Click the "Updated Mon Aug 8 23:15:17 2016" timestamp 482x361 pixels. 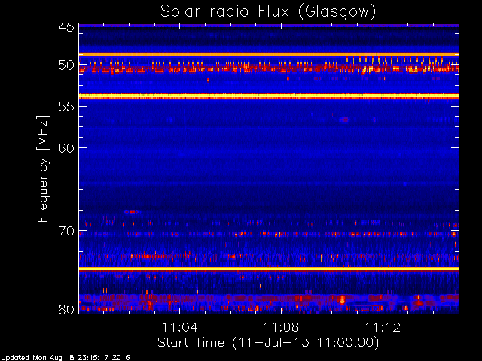[x=66, y=358]
